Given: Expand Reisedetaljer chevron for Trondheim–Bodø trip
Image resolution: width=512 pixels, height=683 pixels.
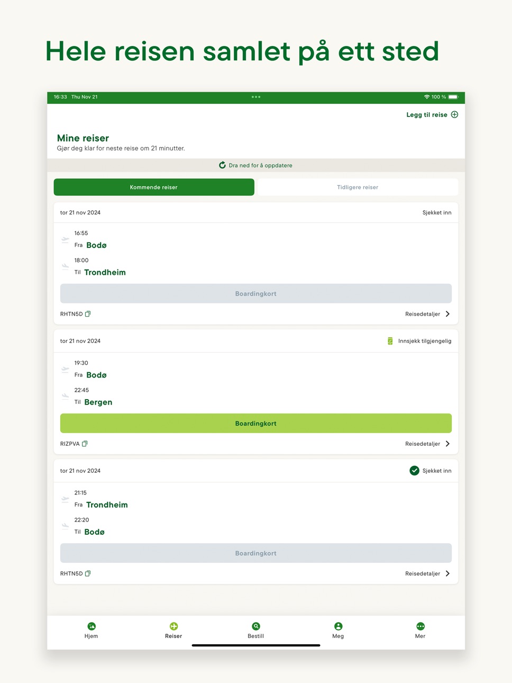Looking at the screenshot, I should tap(447, 573).
